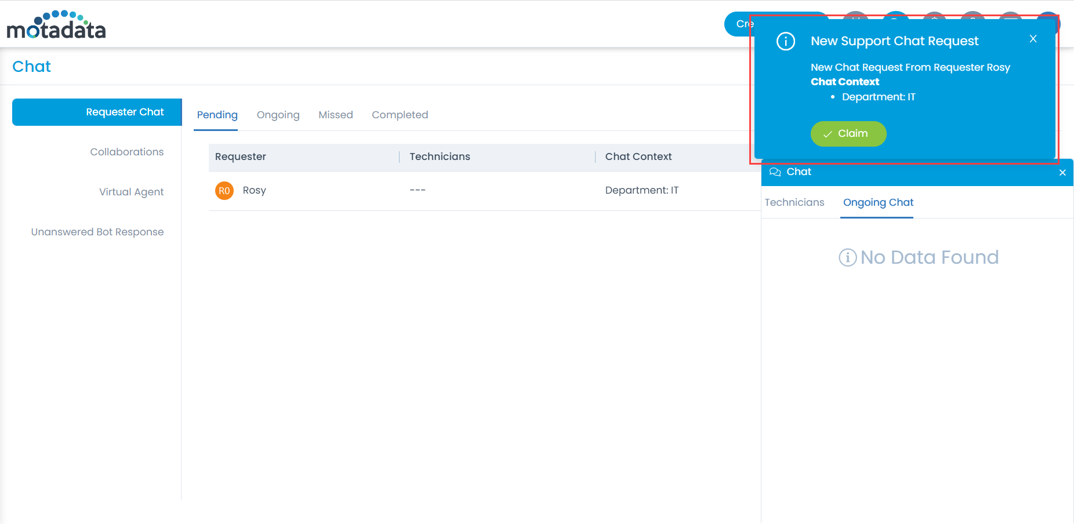The image size is (1074, 524).
Task: Click the info icon in the notification
Action: (x=786, y=42)
